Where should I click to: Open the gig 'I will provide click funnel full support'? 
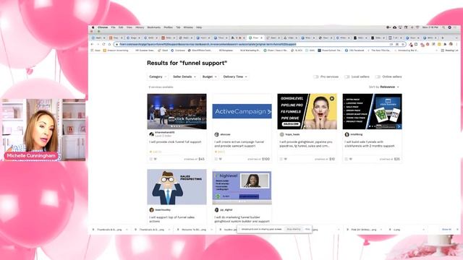coord(175,142)
